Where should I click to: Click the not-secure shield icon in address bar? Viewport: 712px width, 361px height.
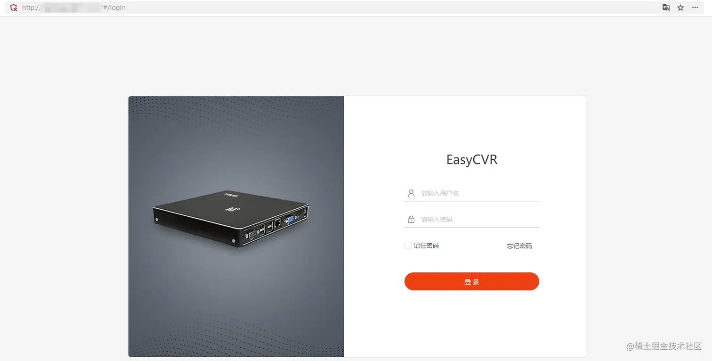pos(14,8)
